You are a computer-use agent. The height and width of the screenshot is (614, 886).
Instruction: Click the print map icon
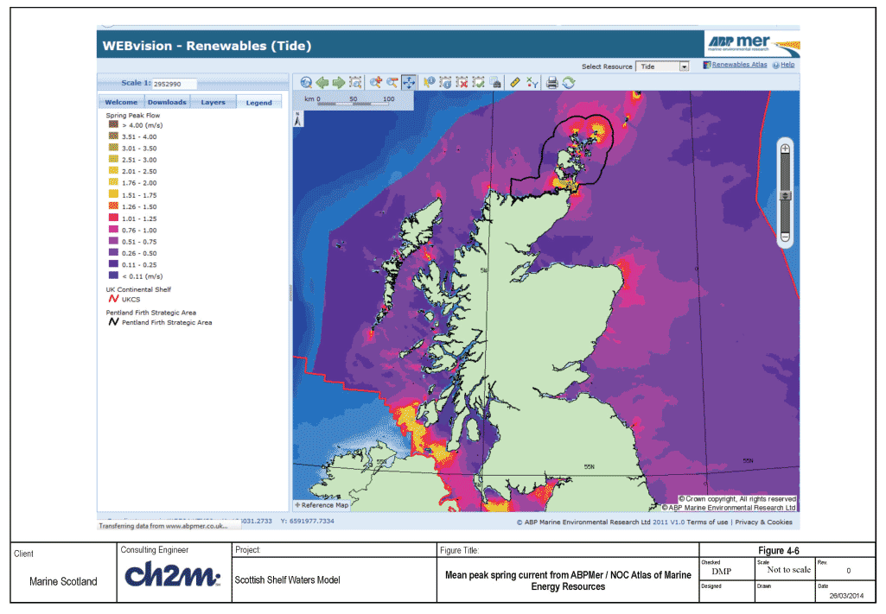tap(552, 83)
